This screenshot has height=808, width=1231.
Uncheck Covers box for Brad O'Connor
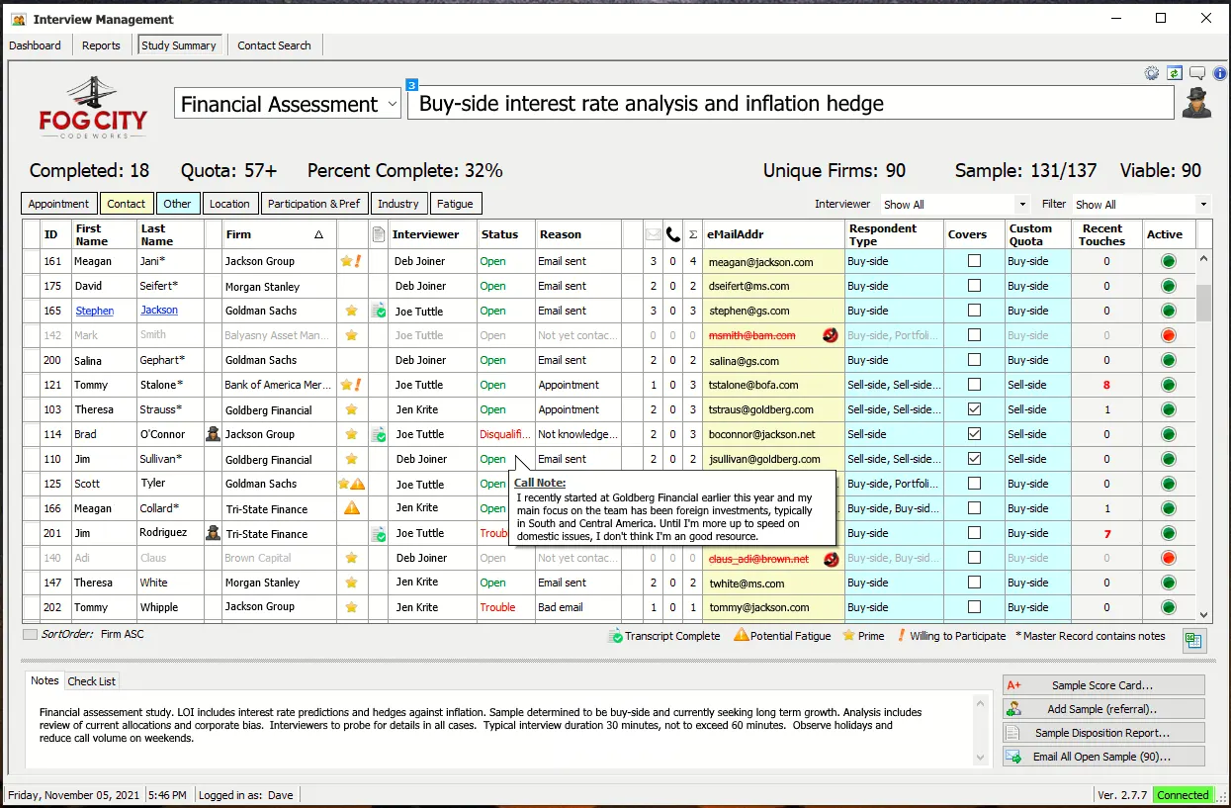[974, 434]
